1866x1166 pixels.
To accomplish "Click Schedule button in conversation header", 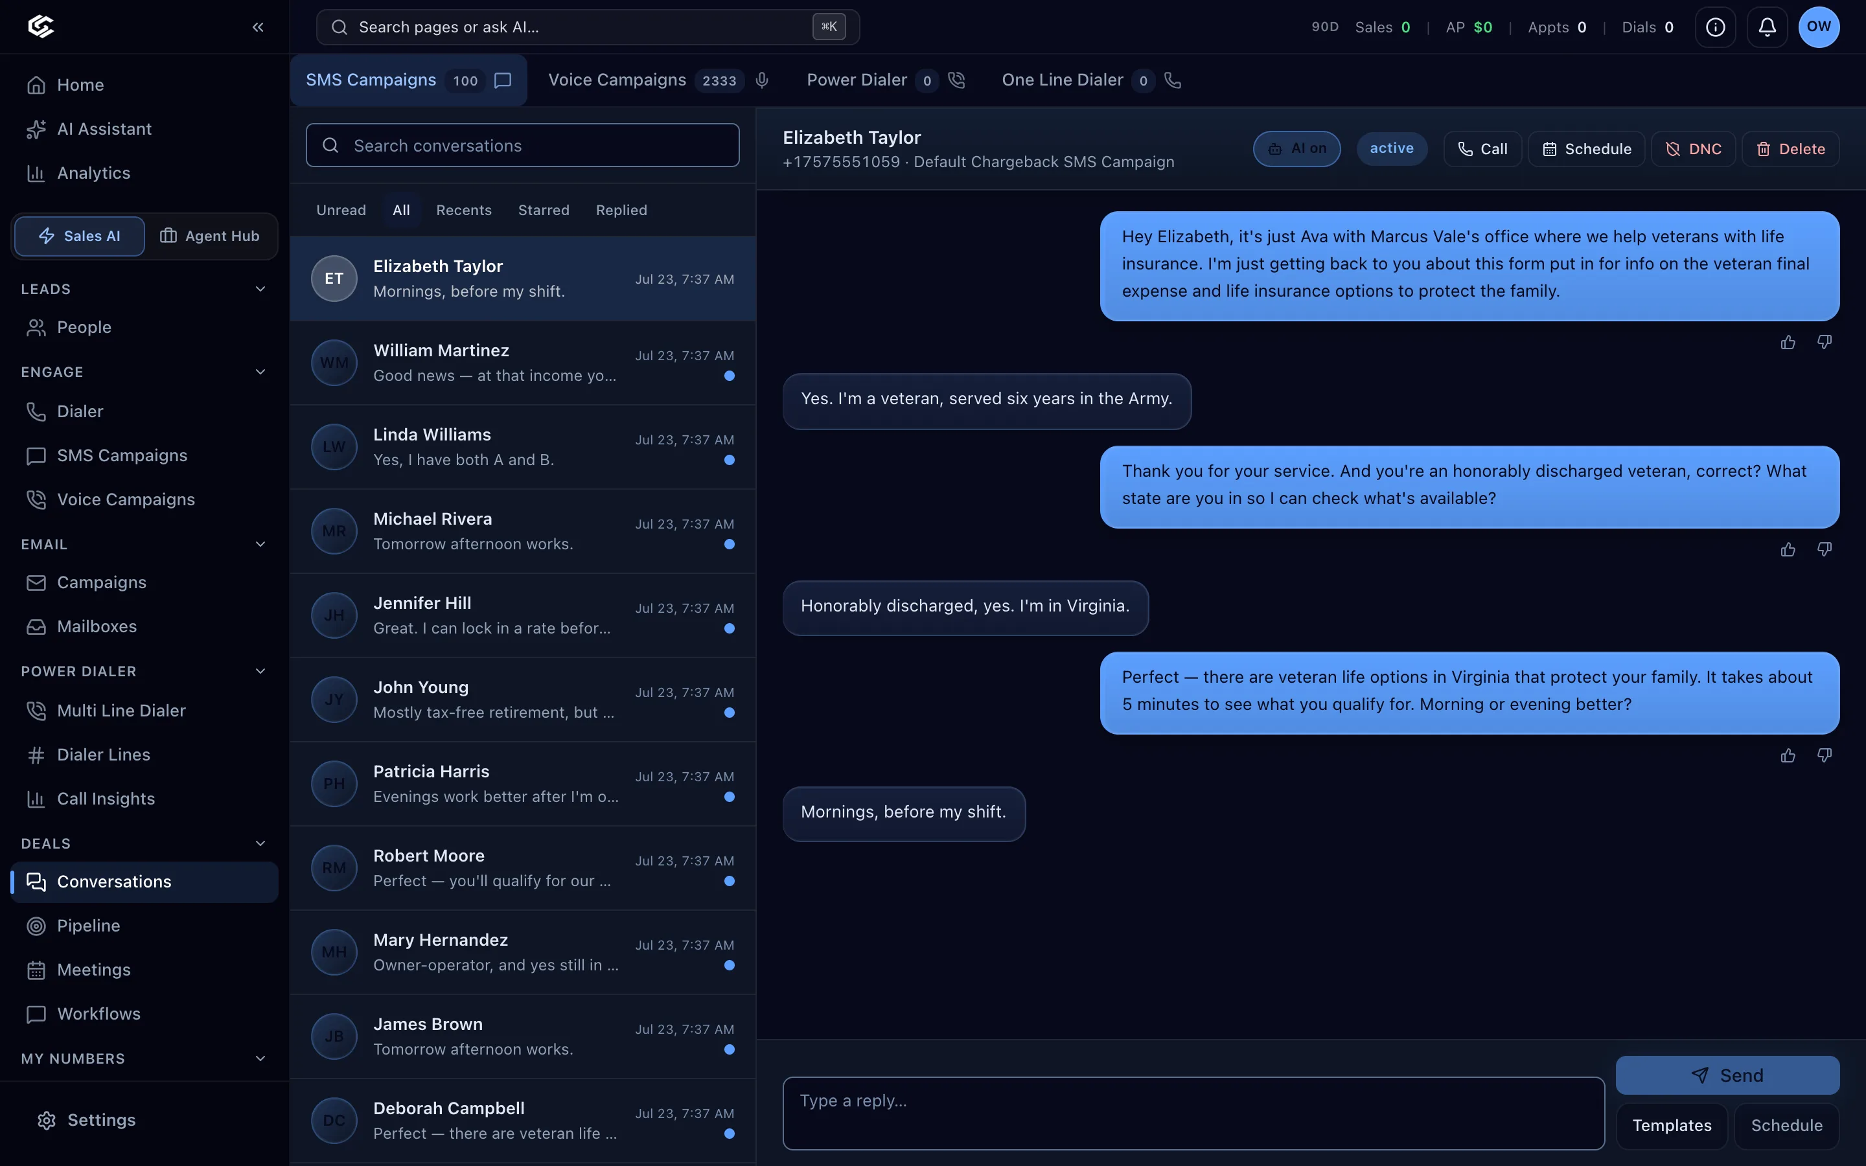I will [1586, 149].
